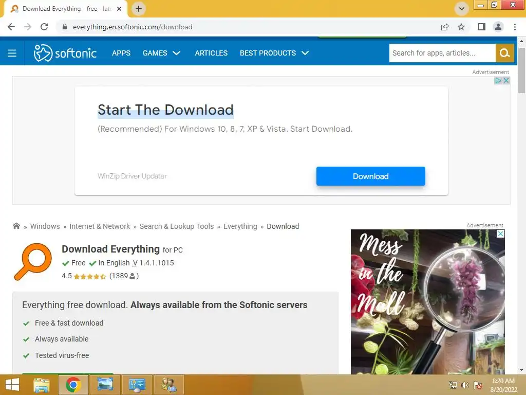Open the photo viewer taskbar icon
Screen dimensions: 526x395
[105, 385]
